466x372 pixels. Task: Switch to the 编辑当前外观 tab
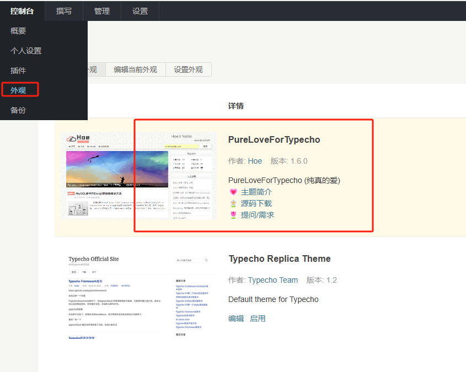click(135, 69)
